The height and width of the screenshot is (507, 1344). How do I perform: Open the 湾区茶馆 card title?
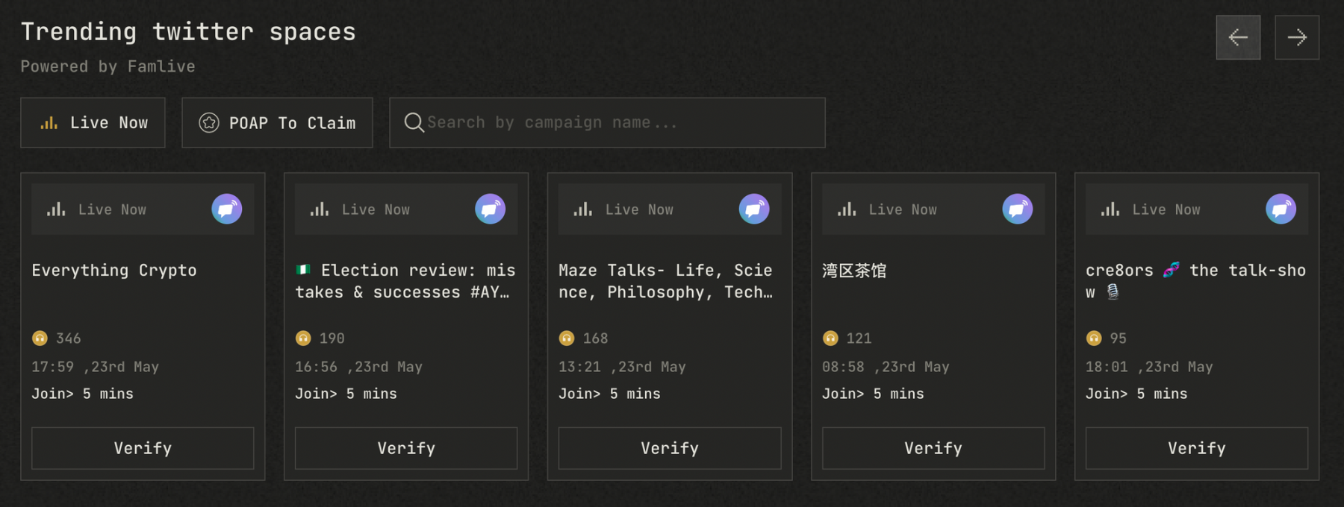pos(854,271)
